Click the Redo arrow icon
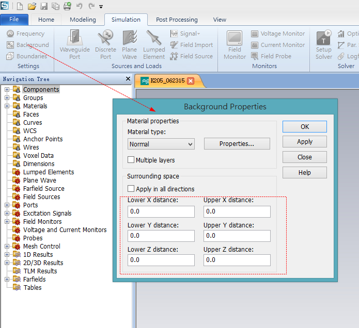The height and width of the screenshot is (328, 359). pyautogui.click(x=91, y=6)
